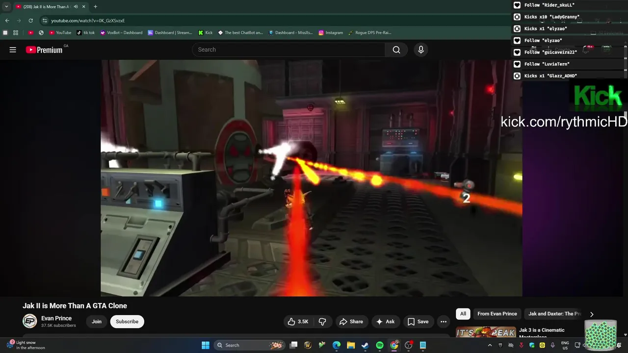Open the Rogue DPS Pre-Raid bookmark
Image resolution: width=628 pixels, height=353 pixels.
pos(369,33)
